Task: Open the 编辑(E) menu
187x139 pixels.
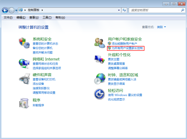Action: click(21, 17)
